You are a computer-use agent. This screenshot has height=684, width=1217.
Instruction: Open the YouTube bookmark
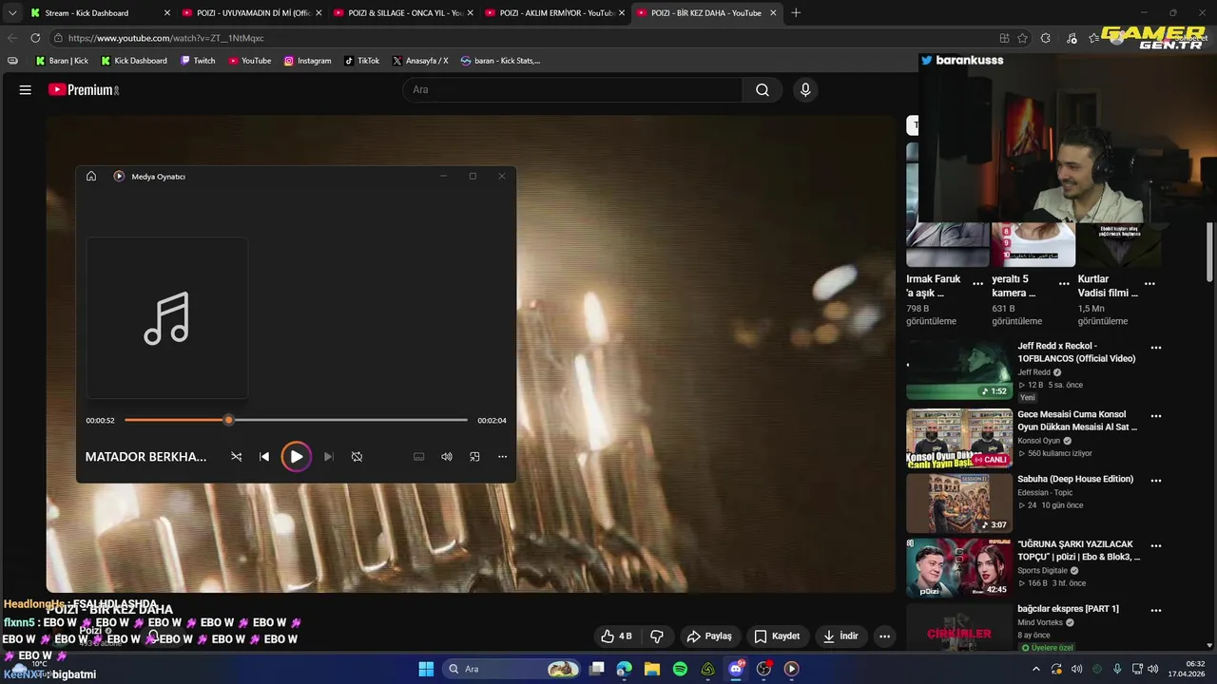click(x=249, y=61)
